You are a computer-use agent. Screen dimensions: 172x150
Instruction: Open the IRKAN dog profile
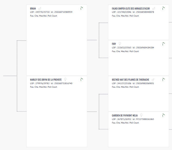point(33,9)
